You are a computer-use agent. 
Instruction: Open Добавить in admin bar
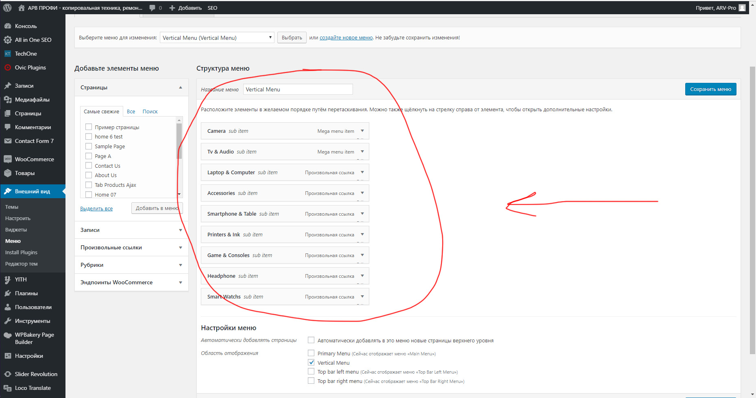(185, 8)
